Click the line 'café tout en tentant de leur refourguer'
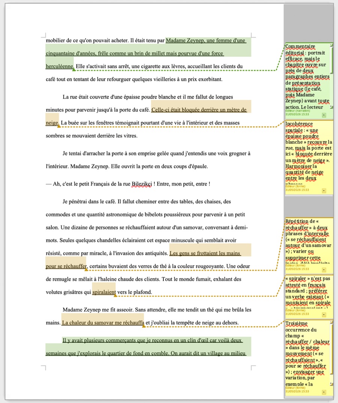338x403 pixels. point(134,79)
